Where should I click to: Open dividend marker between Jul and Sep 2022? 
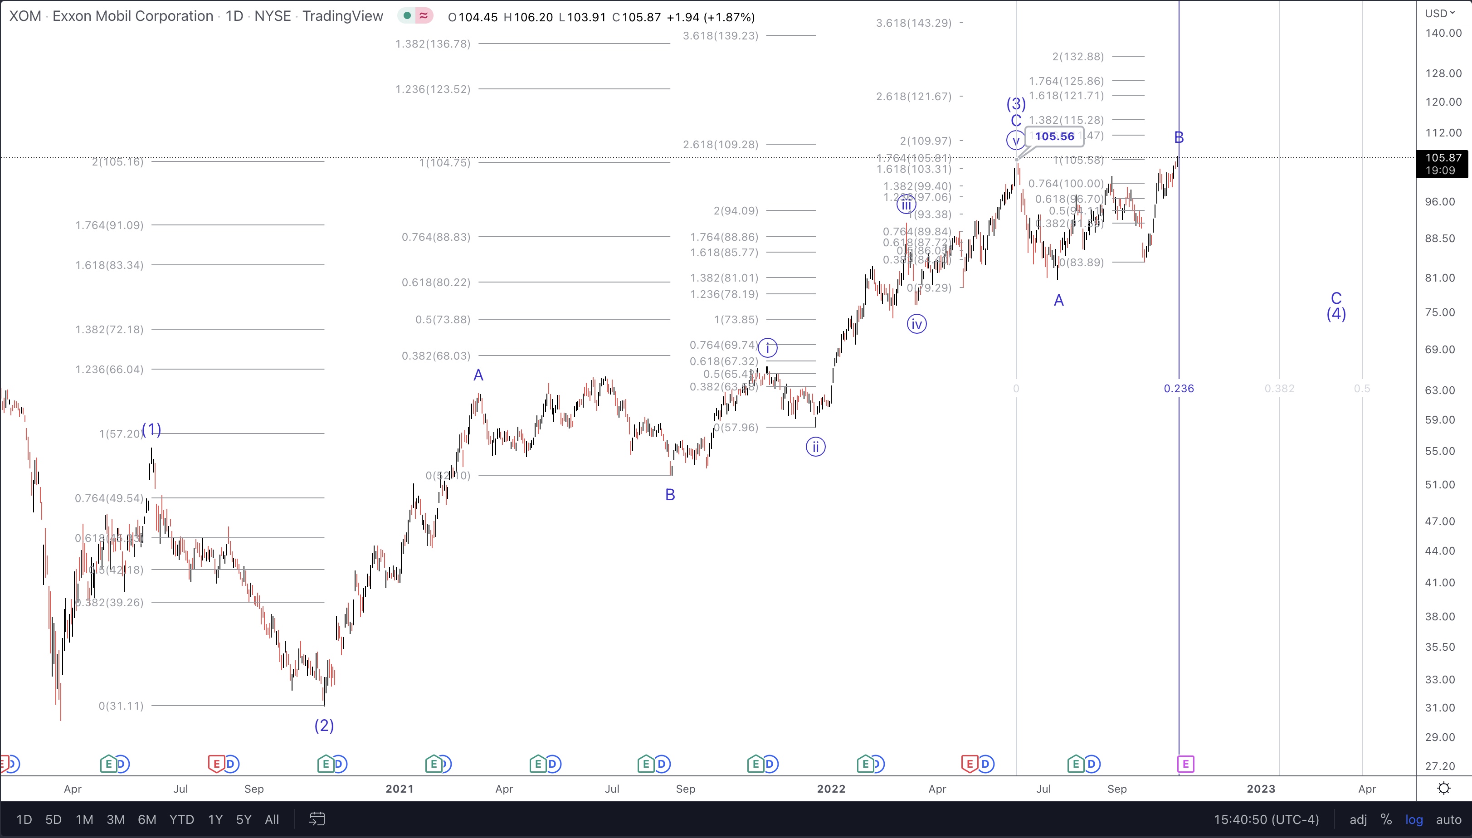click(1092, 764)
